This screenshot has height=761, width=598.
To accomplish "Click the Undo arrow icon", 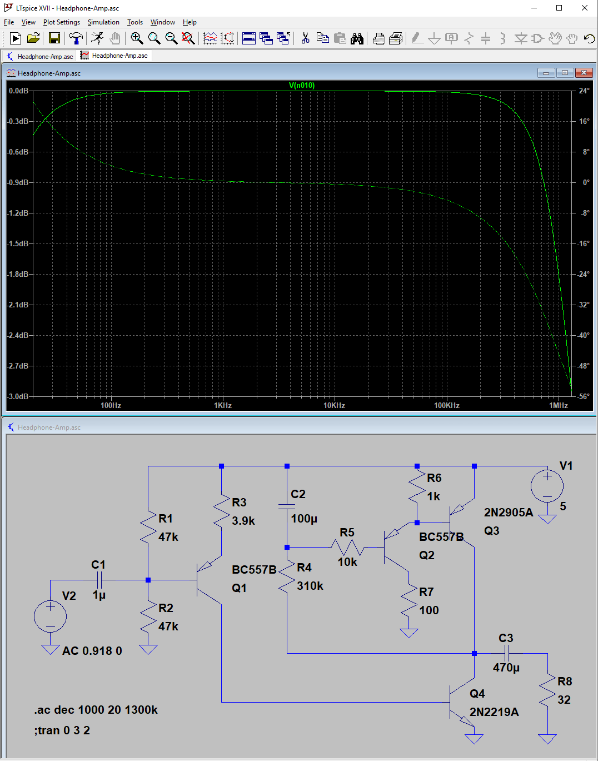I will (x=589, y=38).
